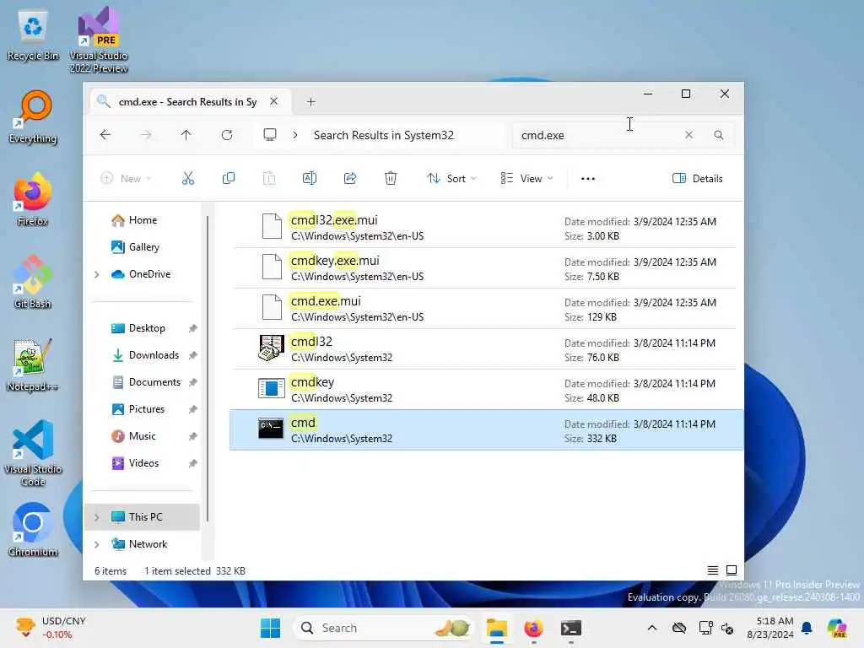The width and height of the screenshot is (864, 648).
Task: Toggle the Details pane
Action: (697, 178)
